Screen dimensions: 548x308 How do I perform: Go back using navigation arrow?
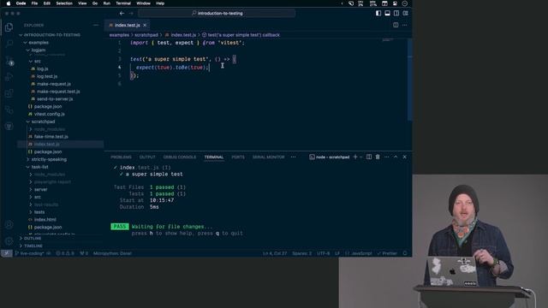click(122, 14)
